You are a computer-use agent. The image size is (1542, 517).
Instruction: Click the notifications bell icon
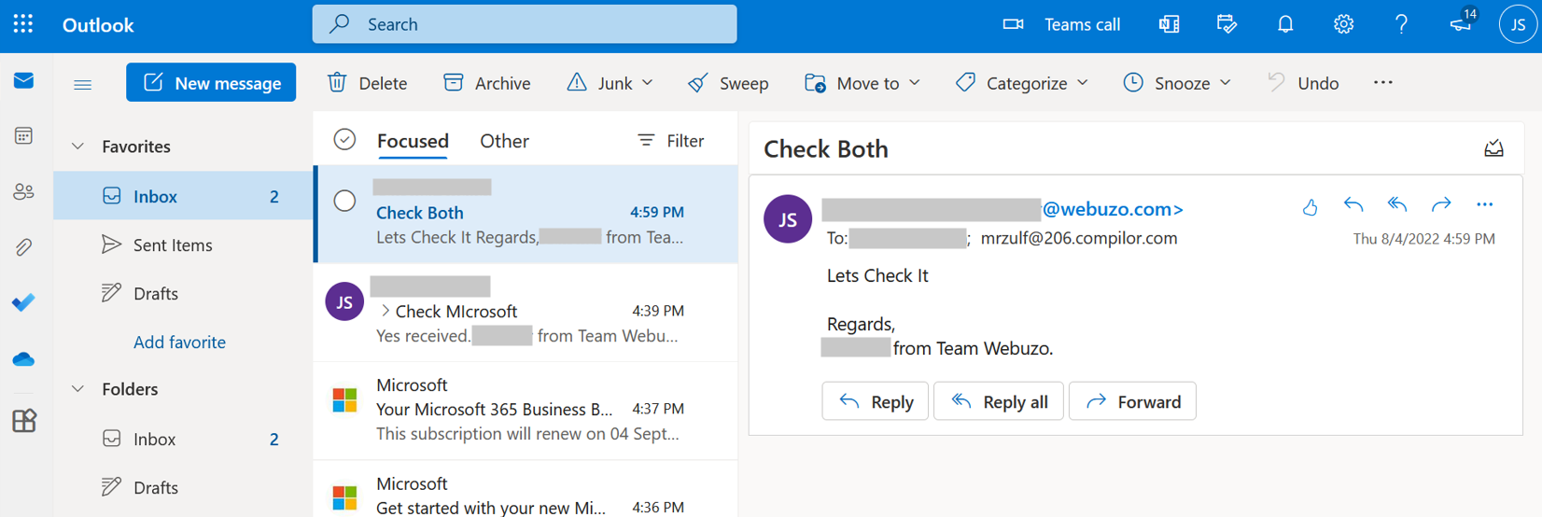(x=1285, y=24)
